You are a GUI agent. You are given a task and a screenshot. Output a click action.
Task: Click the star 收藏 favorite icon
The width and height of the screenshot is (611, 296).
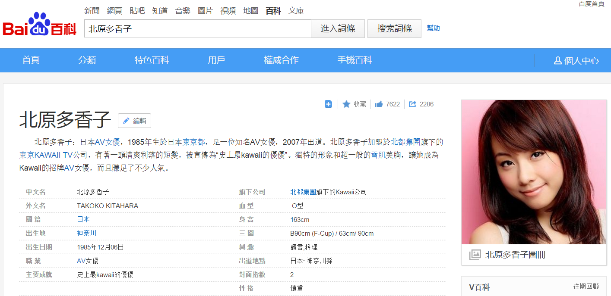pyautogui.click(x=346, y=104)
